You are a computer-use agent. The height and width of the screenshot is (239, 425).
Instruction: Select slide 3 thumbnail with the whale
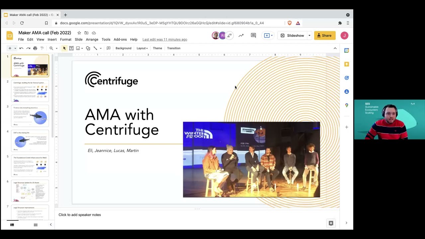click(30, 116)
